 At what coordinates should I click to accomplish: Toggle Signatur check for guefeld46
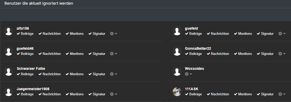tap(97, 54)
